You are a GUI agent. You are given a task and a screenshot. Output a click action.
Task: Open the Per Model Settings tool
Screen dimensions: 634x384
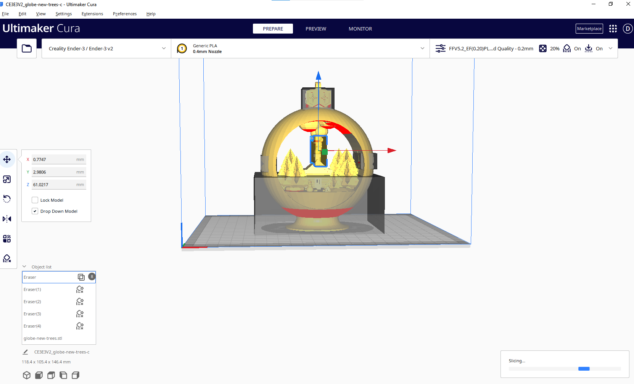point(7,239)
